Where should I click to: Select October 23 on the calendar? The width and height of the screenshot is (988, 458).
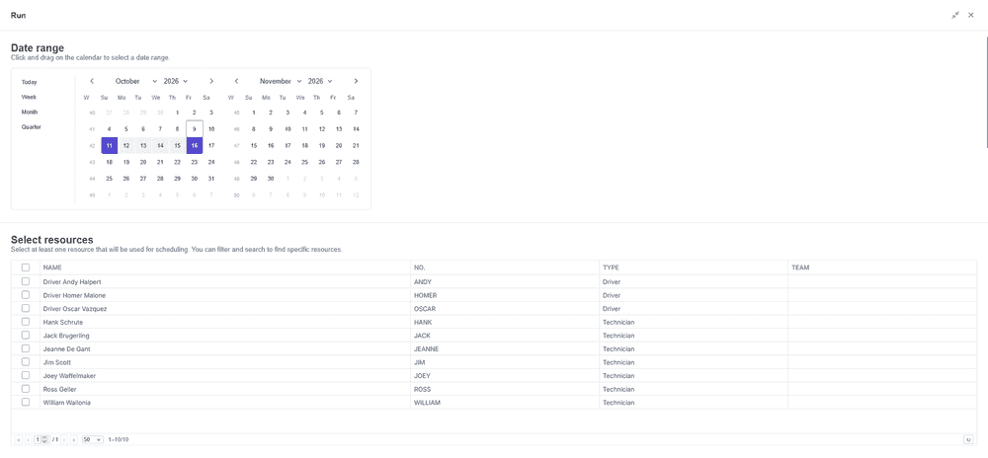195,162
